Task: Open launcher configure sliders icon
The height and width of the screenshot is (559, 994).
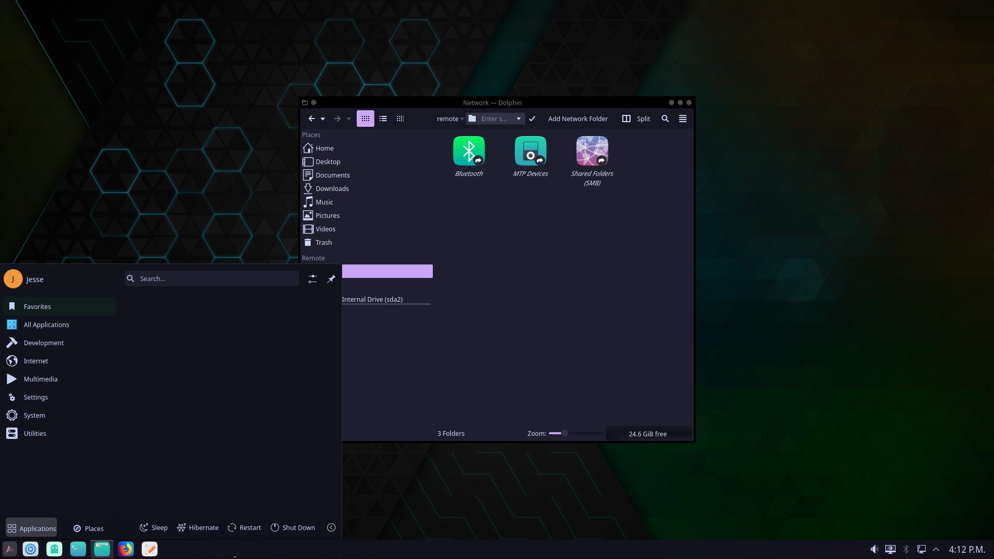Action: 313,279
